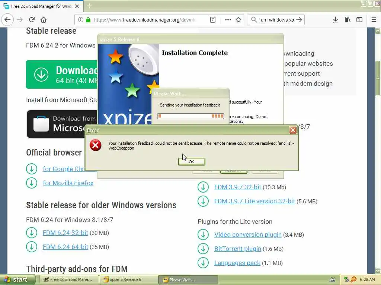Click download icon beside for Google Chrome

(32, 169)
